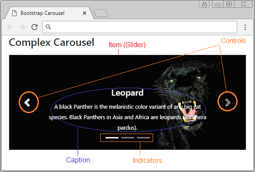Click the Complex Carousel page heading
255x172 pixels.
(51, 42)
